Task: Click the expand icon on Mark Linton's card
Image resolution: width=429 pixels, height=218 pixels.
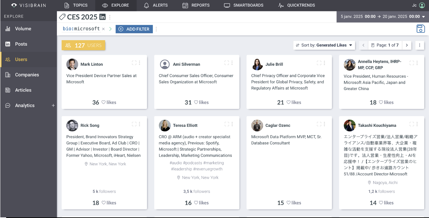Action: pyautogui.click(x=134, y=63)
